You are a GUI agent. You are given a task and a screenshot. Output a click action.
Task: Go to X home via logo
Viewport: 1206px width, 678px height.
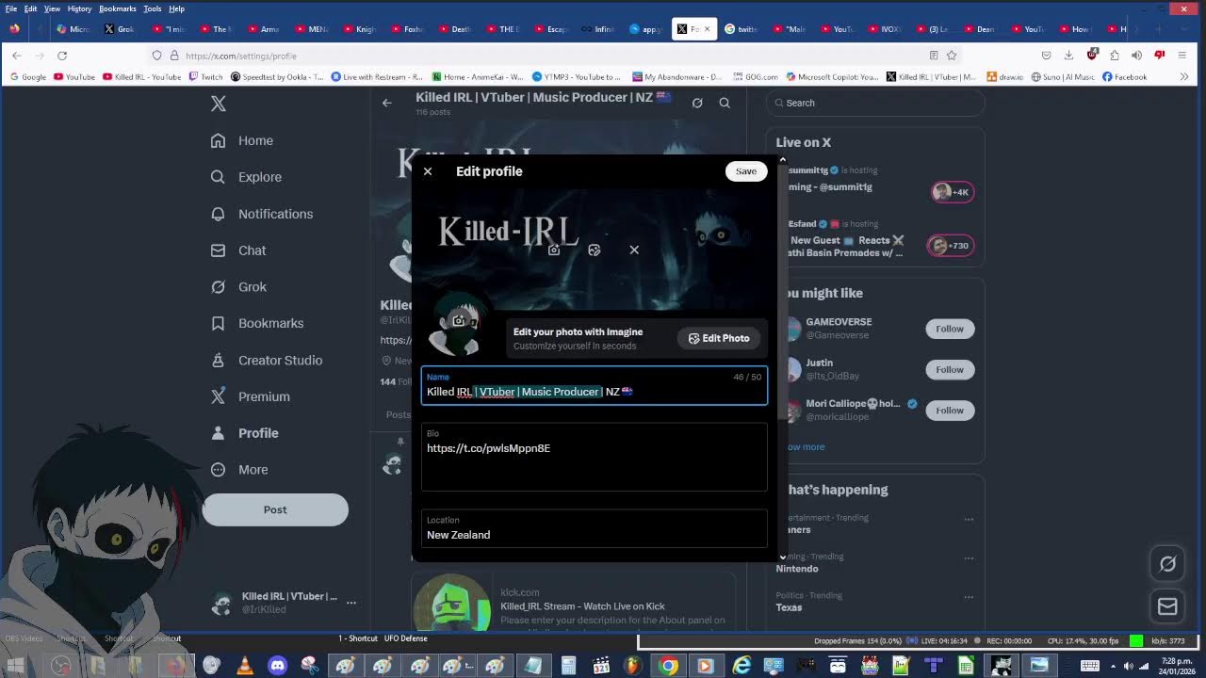[219, 104]
